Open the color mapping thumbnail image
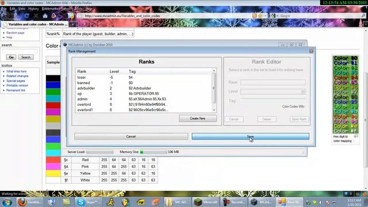Viewport: 368px width, 207px height. tap(346, 94)
